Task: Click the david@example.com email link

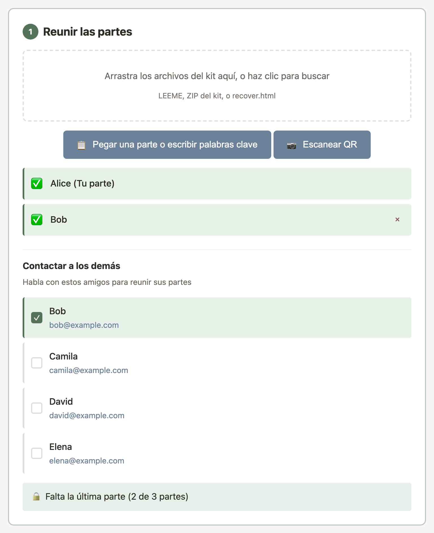Action: pos(87,415)
